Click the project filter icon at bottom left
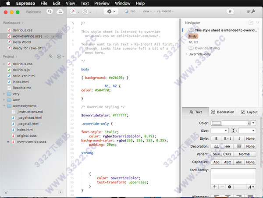Viewport: 263px width, 198px height. tap(5, 192)
